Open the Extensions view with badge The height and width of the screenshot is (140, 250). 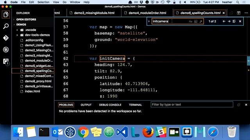pos(6,61)
